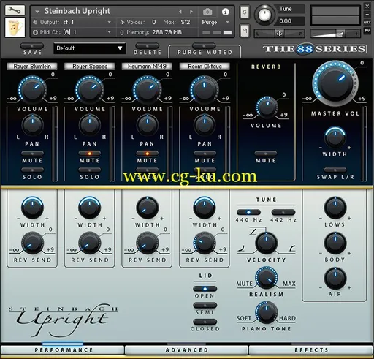Image resolution: width=374 pixels, height=359 pixels.
Task: Click the Royer Blumlein mic name
Action: click(32, 67)
